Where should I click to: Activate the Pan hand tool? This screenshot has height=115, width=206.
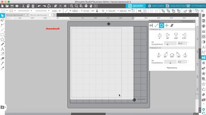91,6
